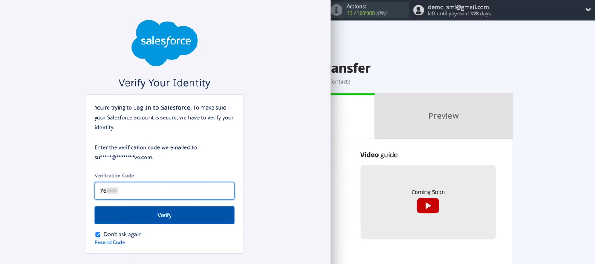Screen dimensions: 595x264
Task: Click the masked email su*****@********ve.com
Action: click(x=124, y=157)
